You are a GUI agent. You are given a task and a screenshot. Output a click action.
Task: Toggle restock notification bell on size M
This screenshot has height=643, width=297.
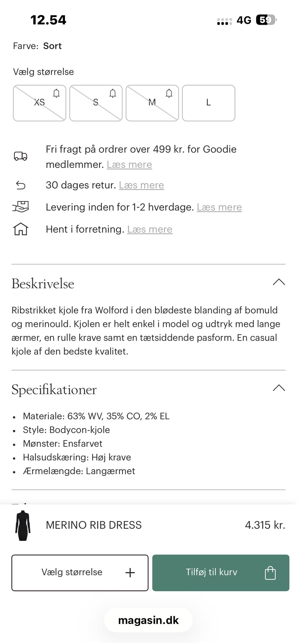pyautogui.click(x=169, y=93)
